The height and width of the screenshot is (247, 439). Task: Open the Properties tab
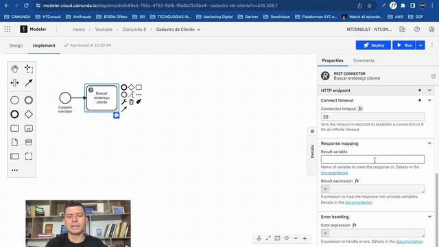tap(333, 60)
